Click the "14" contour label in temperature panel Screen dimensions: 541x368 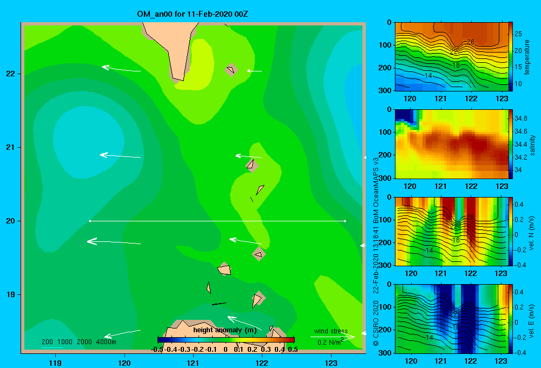coord(428,75)
